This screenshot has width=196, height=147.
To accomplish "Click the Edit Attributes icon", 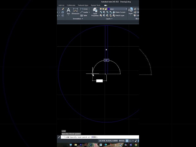I will point(135,16).
